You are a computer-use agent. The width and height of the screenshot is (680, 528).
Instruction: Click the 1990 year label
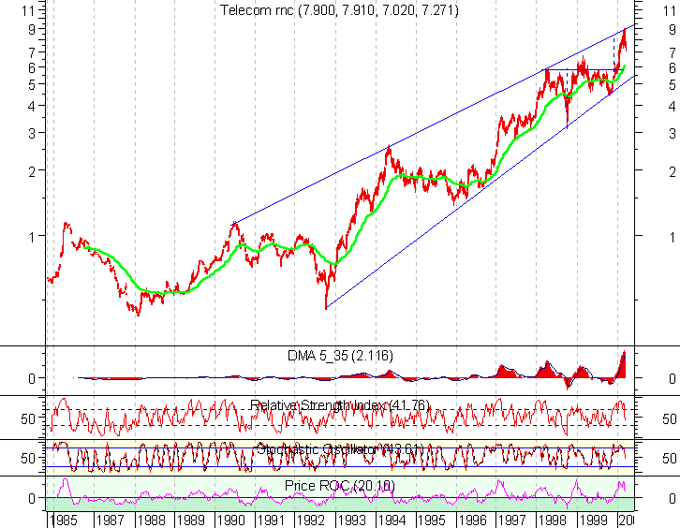pos(230,520)
